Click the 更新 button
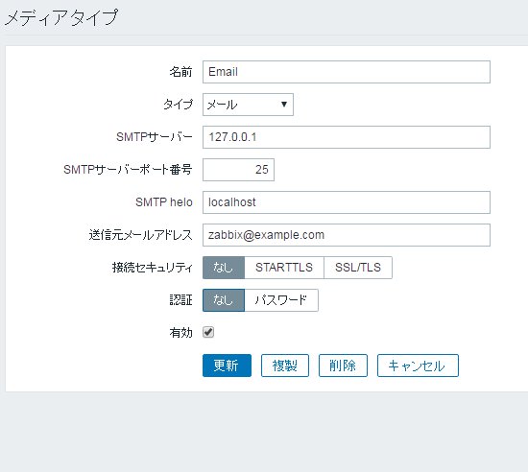 227,366
